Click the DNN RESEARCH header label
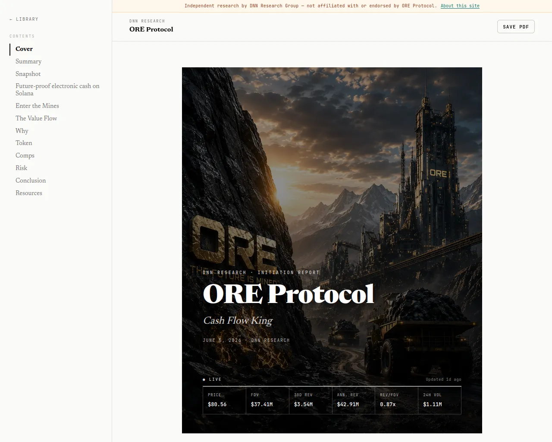Image resolution: width=552 pixels, height=442 pixels. [147, 21]
